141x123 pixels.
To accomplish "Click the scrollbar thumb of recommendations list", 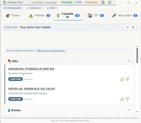I will pyautogui.click(x=137, y=55).
